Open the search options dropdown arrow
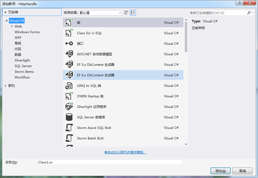 point(253,13)
